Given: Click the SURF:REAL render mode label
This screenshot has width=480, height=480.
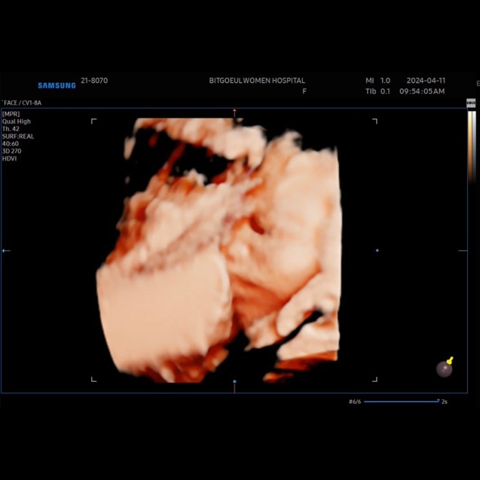Looking at the screenshot, I should (x=17, y=136).
